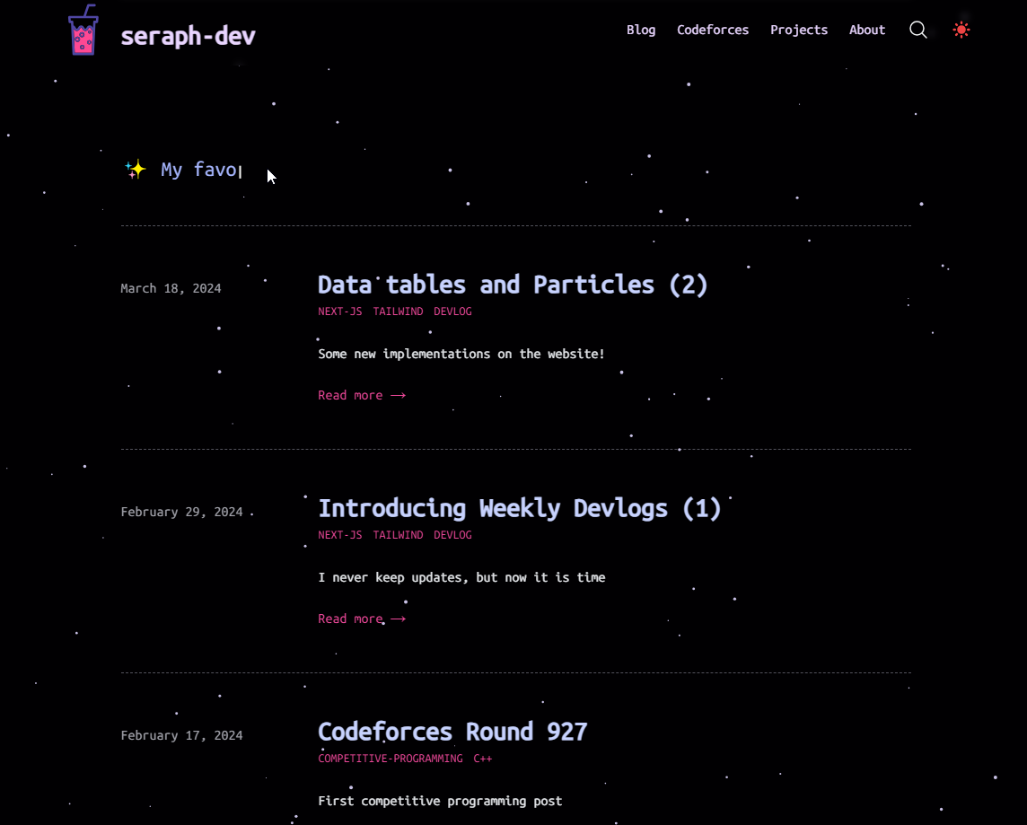Click the drink cup logo icon
Image resolution: width=1027 pixels, height=825 pixels.
click(83, 31)
